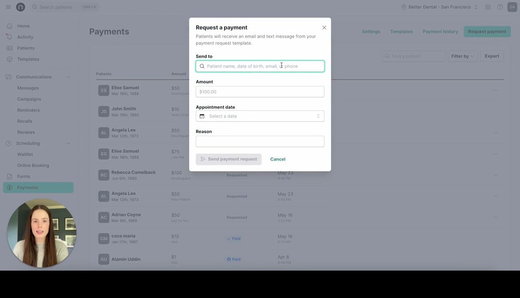Collapse the Scheduling section

point(68,143)
